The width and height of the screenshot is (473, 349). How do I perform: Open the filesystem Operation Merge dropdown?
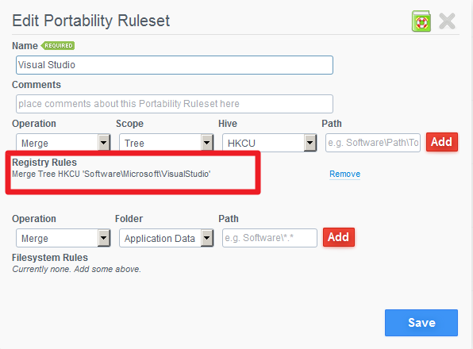tap(63, 238)
